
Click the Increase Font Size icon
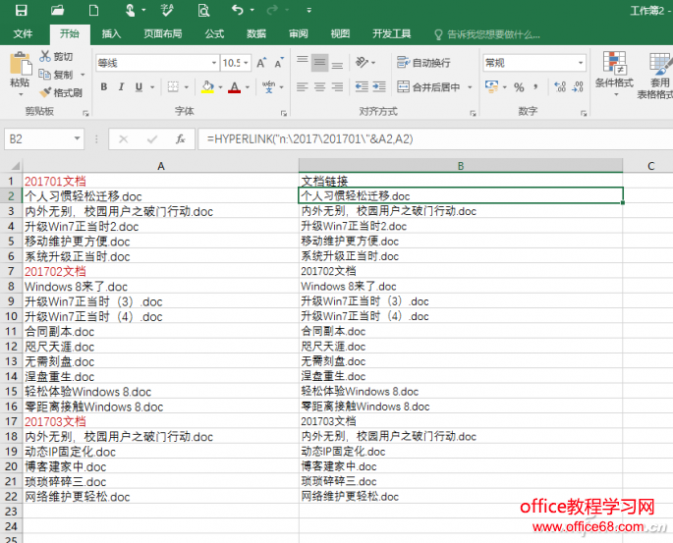point(260,63)
